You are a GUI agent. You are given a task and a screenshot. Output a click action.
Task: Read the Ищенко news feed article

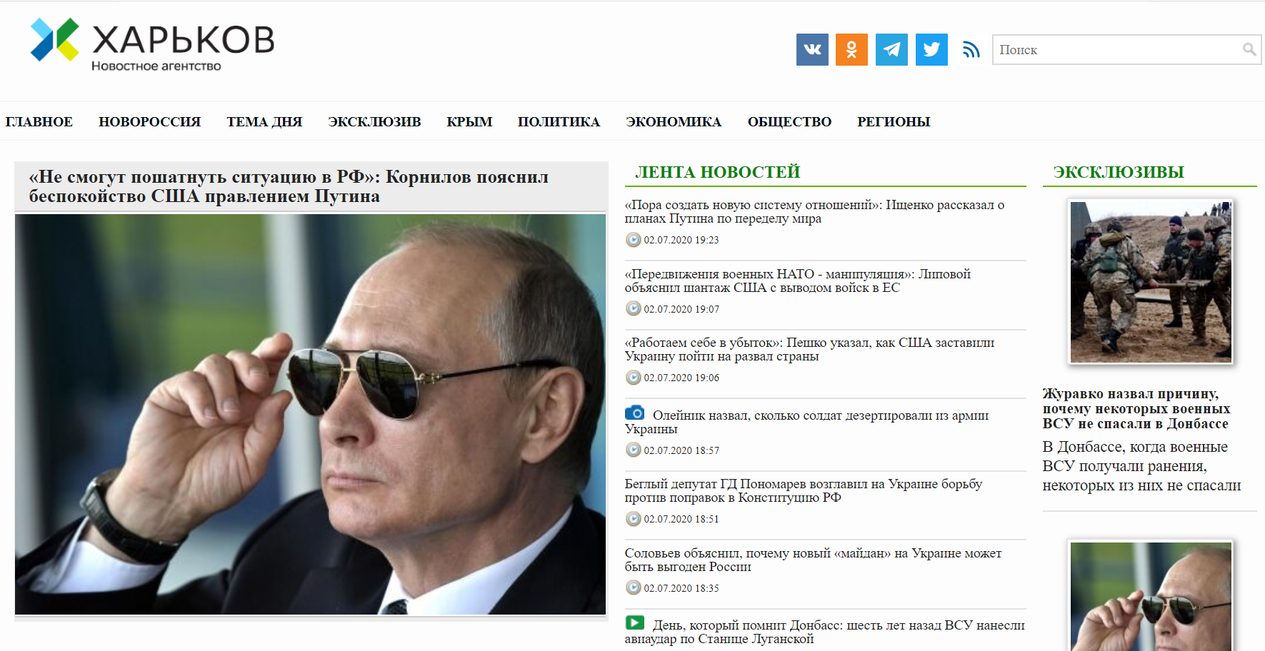tap(814, 211)
